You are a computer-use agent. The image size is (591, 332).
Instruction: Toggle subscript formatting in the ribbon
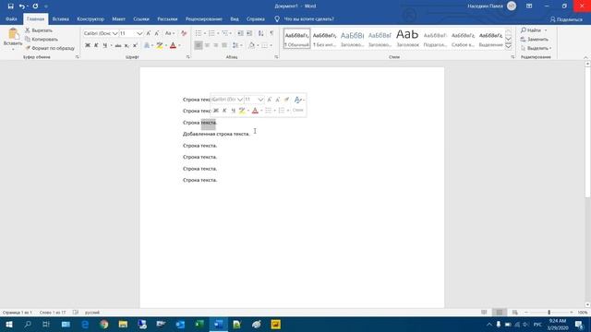pyautogui.click(x=127, y=45)
